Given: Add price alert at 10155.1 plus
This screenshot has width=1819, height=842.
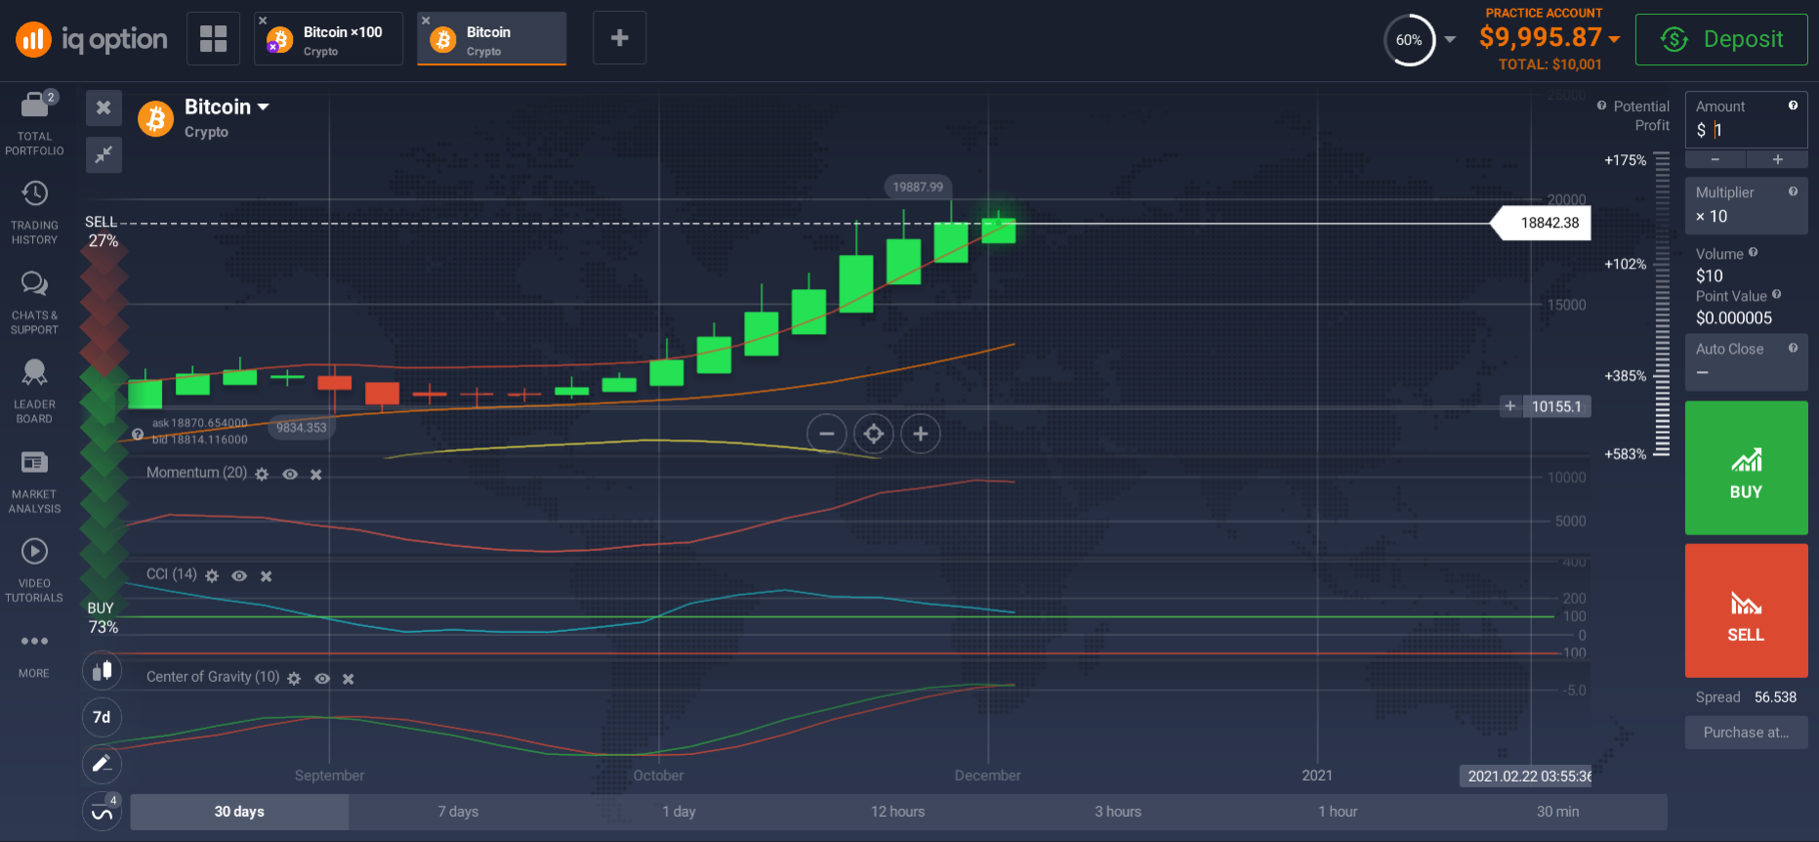Looking at the screenshot, I should (x=1510, y=406).
